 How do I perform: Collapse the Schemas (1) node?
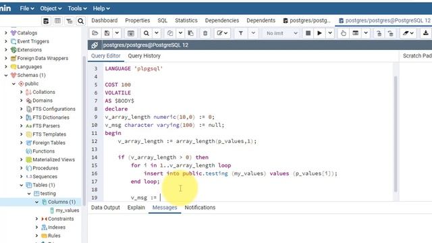(x=6, y=75)
